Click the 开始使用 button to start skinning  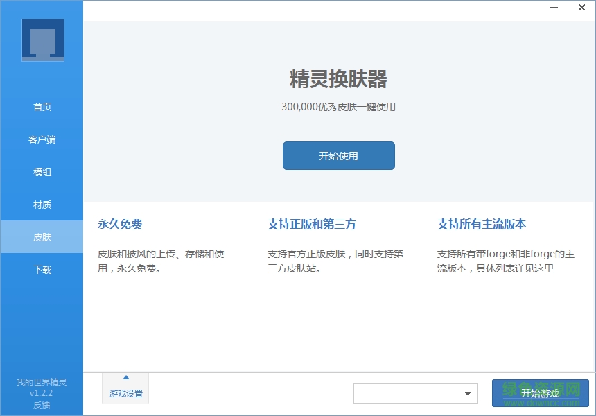338,155
